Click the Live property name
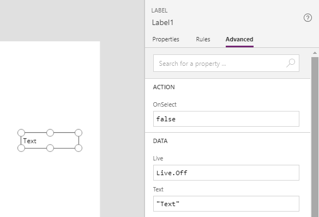 pos(158,158)
